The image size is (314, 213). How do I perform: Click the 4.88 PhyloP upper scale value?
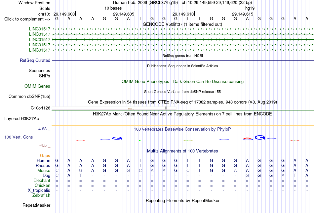click(42, 129)
